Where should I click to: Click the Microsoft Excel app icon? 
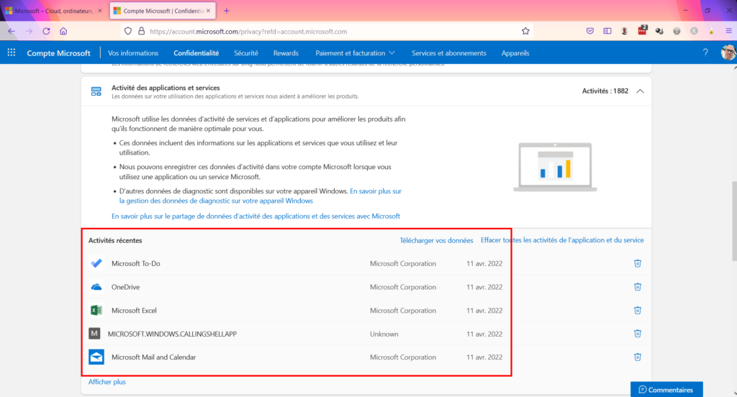(96, 310)
